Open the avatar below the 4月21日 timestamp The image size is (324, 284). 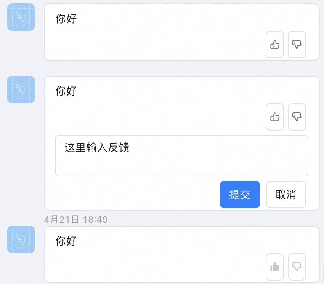21,239
